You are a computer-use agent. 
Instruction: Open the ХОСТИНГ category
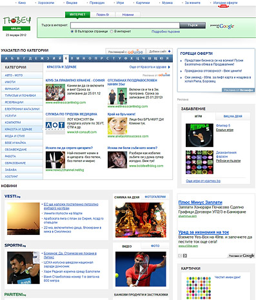[x=22, y=176]
